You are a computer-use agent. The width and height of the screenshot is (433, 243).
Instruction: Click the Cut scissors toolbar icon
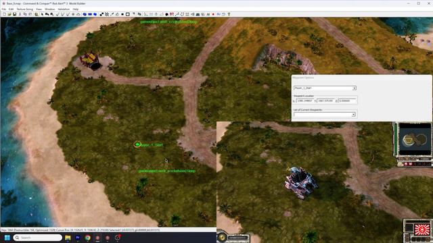[x=20, y=14]
